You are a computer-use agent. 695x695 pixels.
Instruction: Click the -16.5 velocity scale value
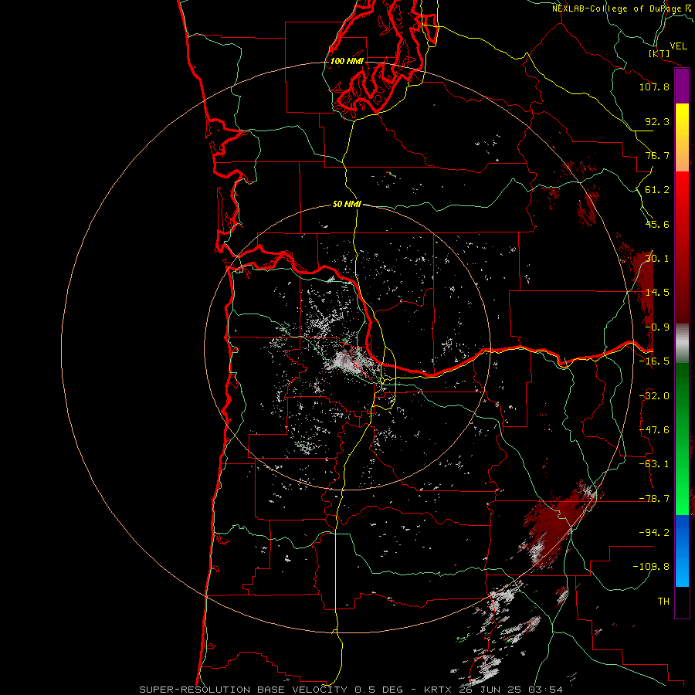(x=654, y=361)
